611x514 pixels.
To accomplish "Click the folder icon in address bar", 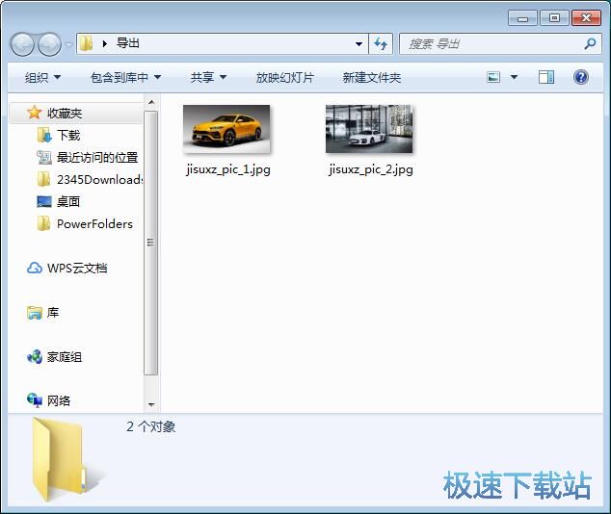I will click(86, 43).
